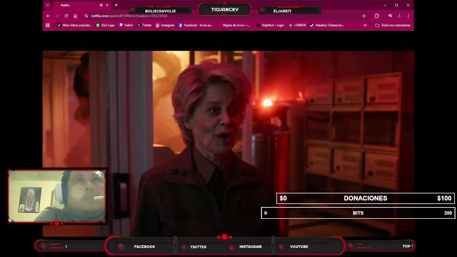Open the 'Todos los marcadores' folder

[x=393, y=25]
